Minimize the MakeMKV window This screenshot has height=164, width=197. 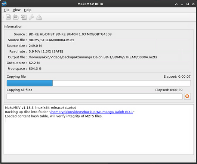(x=182, y=4)
